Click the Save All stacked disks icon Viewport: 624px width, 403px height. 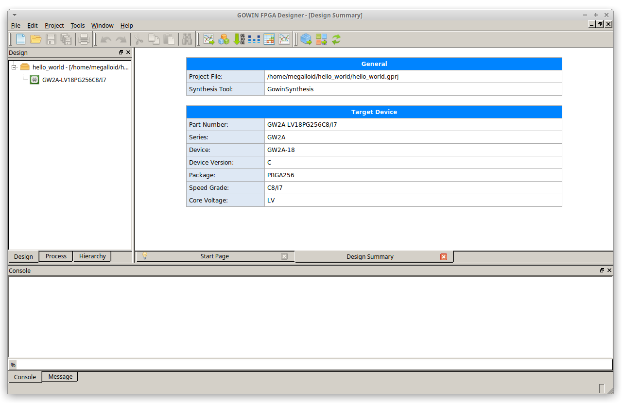pos(66,39)
